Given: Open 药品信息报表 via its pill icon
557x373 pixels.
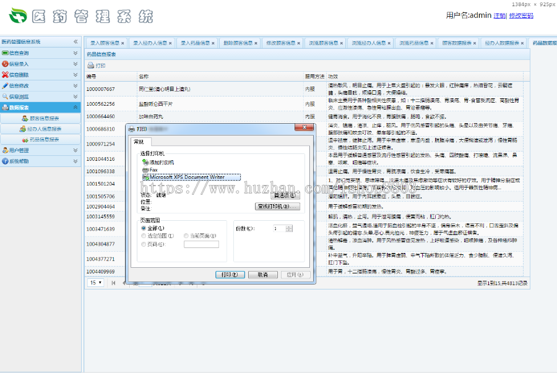Looking at the screenshot, I should tap(25, 139).
